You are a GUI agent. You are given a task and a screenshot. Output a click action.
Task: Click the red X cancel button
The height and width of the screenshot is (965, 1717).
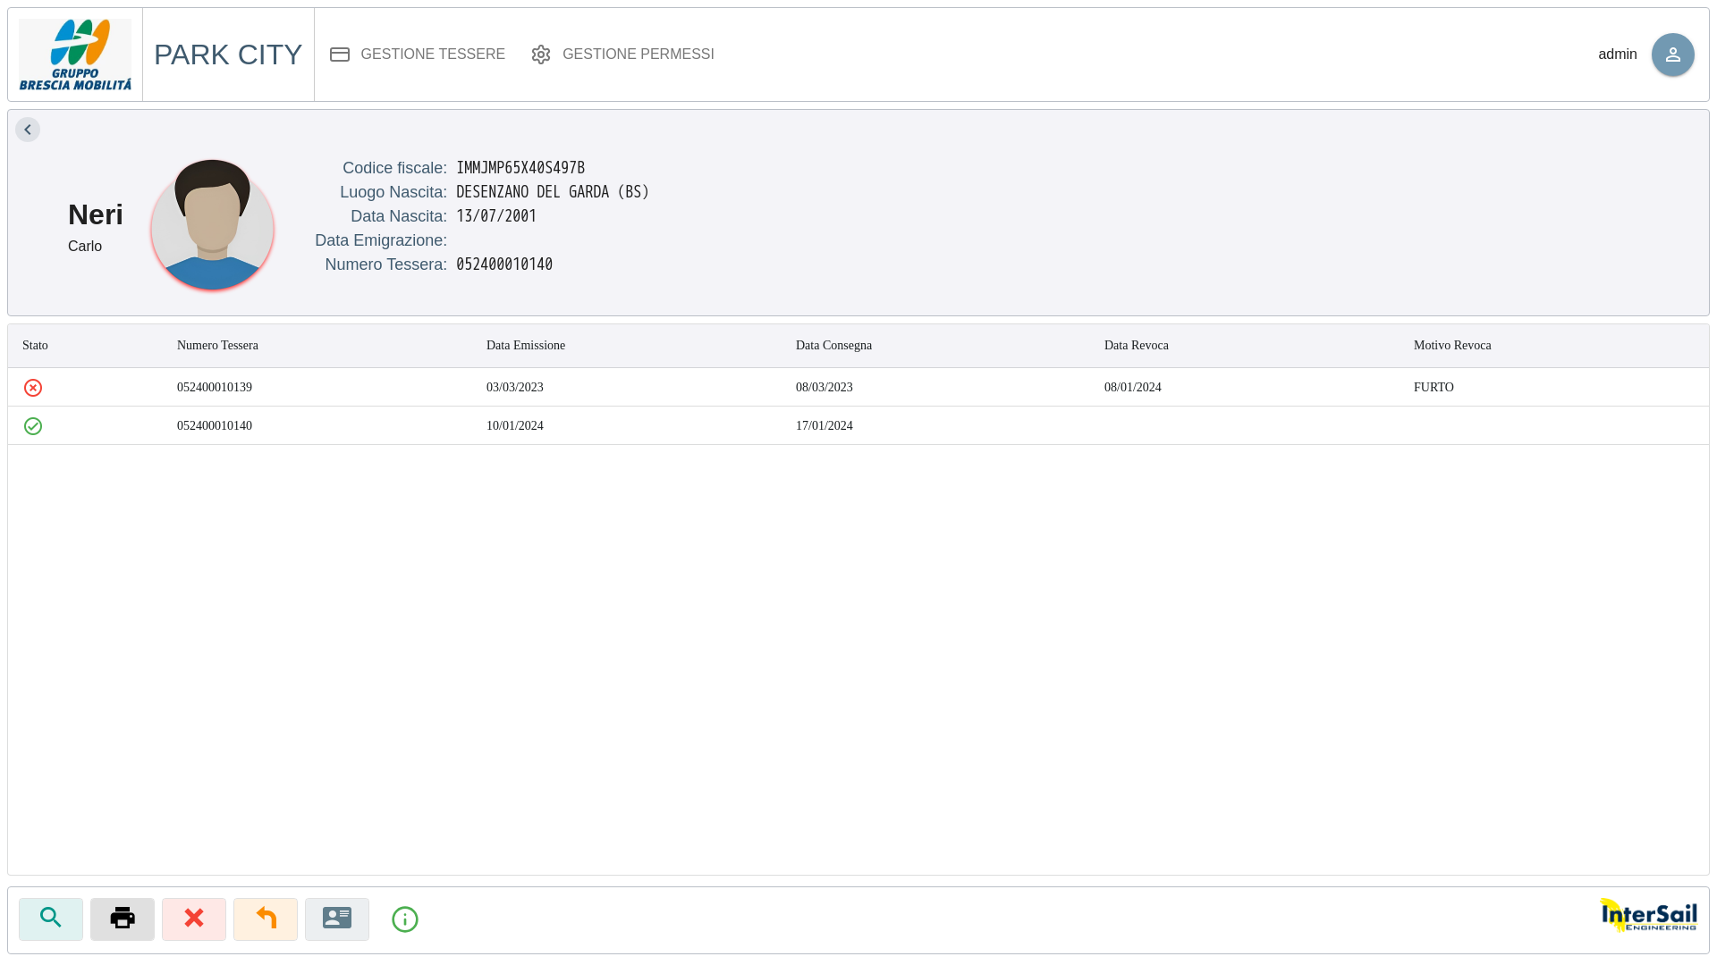pyautogui.click(x=194, y=919)
